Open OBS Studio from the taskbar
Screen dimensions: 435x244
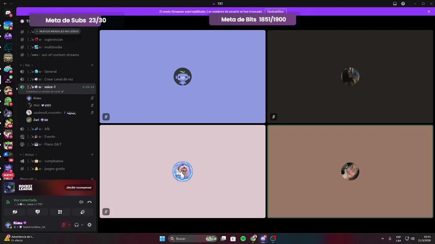273,239
